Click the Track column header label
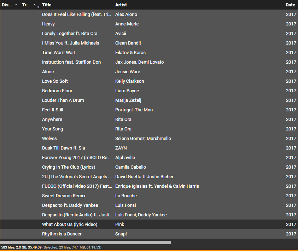 pos(26,5)
